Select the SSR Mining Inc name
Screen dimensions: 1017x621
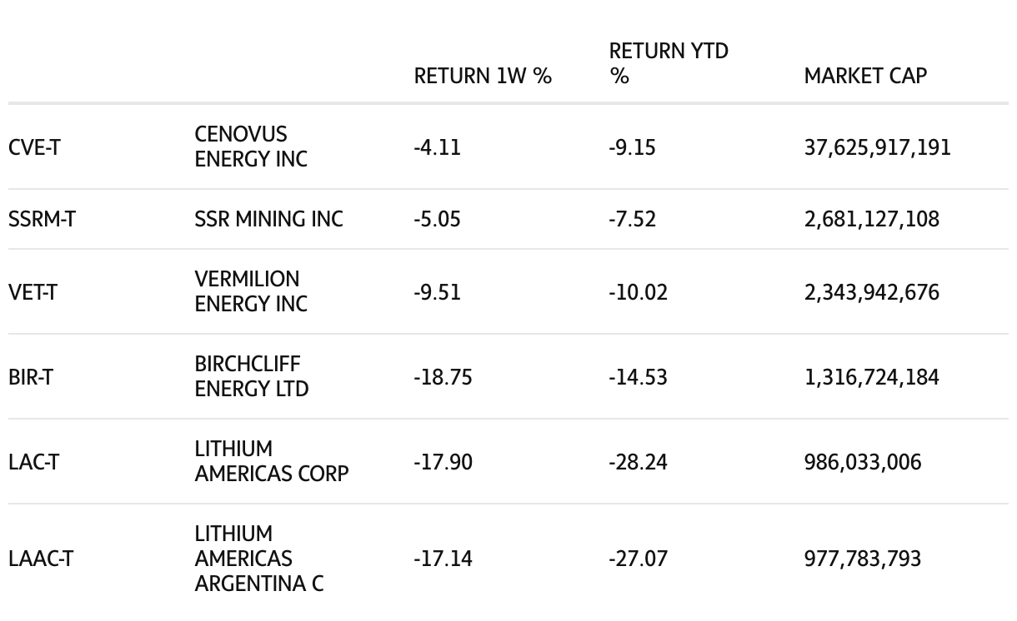(x=268, y=219)
